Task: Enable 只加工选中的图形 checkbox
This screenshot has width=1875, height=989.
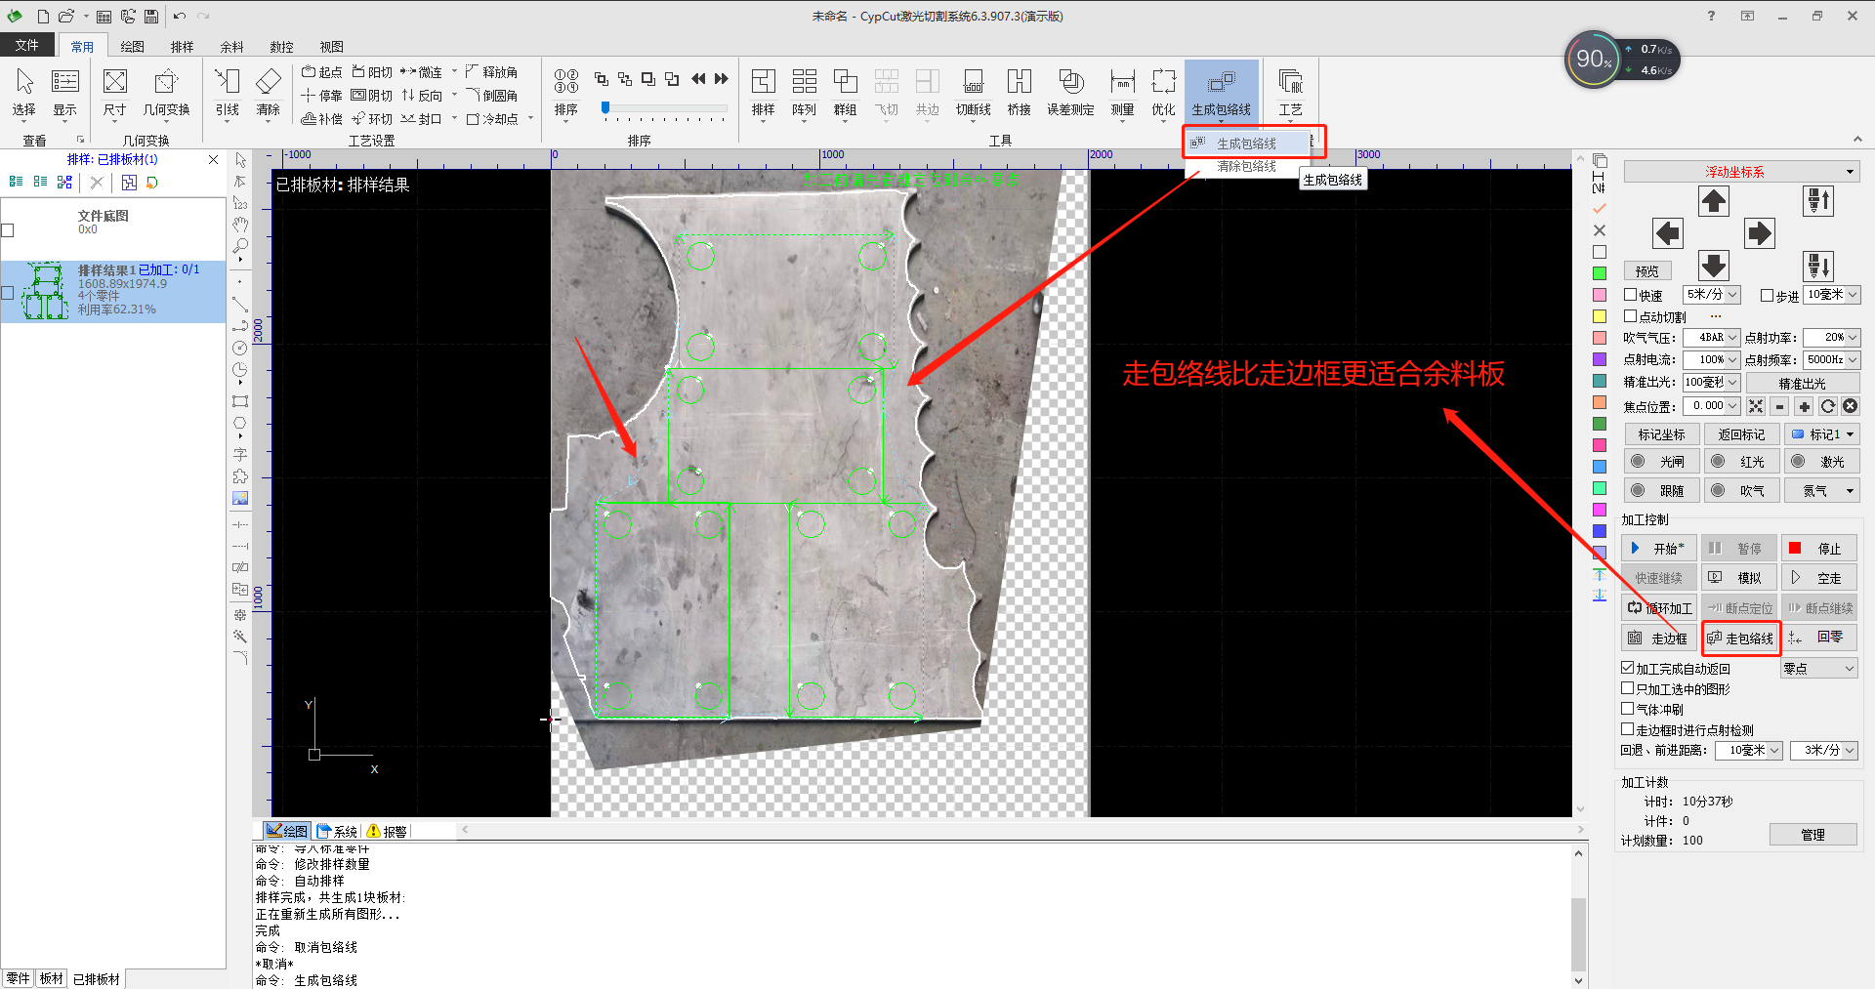Action: [1628, 688]
